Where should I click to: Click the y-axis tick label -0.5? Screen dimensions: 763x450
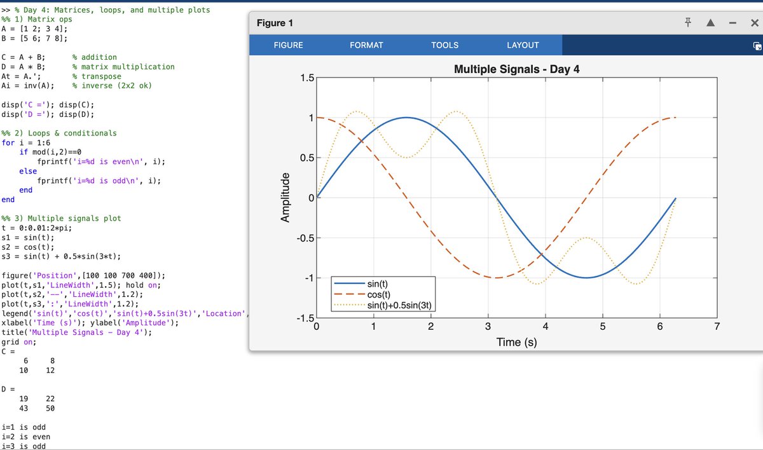click(x=305, y=238)
